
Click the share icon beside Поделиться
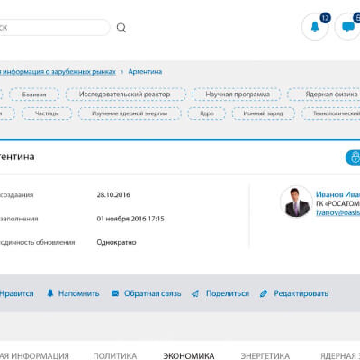pos(195,294)
